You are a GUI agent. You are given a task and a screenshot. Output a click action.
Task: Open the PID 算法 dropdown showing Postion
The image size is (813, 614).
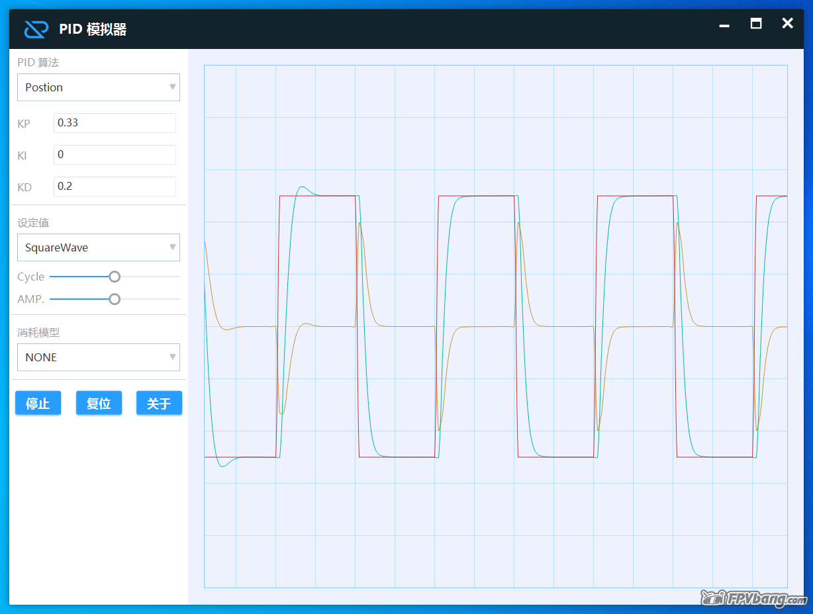click(x=99, y=87)
